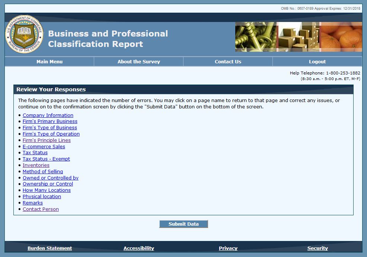
Task: Return to the Inventories page
Action: pyautogui.click(x=36, y=165)
